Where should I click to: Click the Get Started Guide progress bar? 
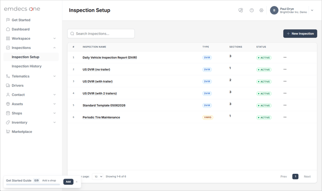tap(33, 184)
